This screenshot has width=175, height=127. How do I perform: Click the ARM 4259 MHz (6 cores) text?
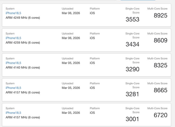(x=23, y=43)
